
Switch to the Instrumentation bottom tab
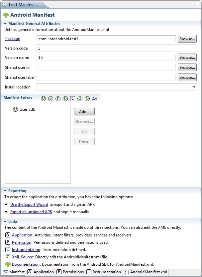(104, 272)
